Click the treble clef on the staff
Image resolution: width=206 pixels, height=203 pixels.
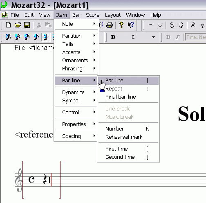coord(19,180)
